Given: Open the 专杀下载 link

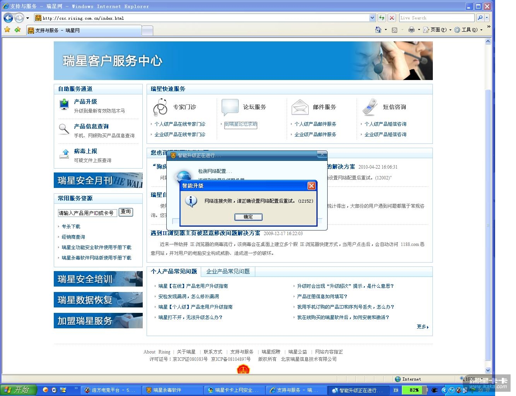Looking at the screenshot, I should tap(71, 227).
